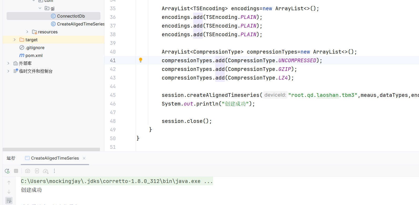The height and width of the screenshot is (205, 419).
Task: Click the .gitignore file icon
Action: point(22,48)
